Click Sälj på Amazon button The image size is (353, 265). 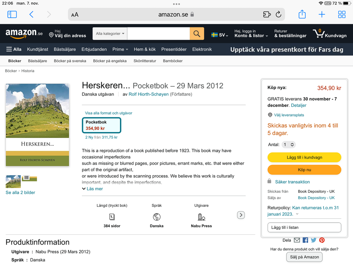[304, 257]
